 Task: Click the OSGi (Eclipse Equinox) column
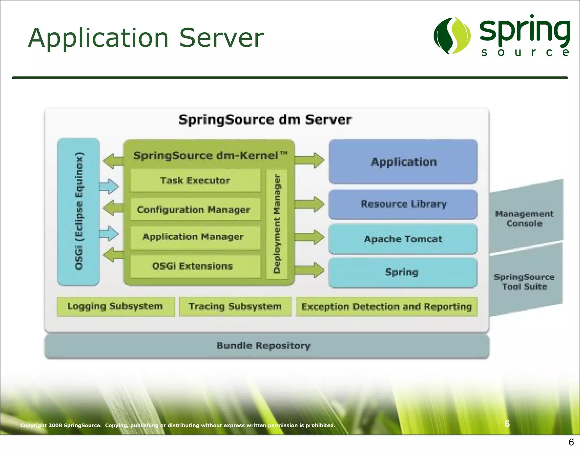tap(79, 212)
